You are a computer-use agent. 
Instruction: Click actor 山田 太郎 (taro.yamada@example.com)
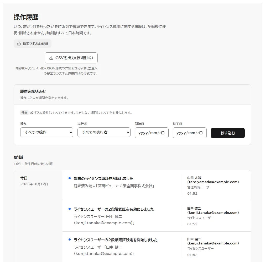click(213, 180)
